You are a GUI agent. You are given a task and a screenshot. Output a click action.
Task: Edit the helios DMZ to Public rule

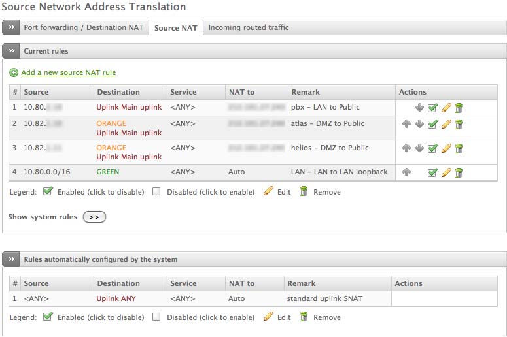(446, 148)
